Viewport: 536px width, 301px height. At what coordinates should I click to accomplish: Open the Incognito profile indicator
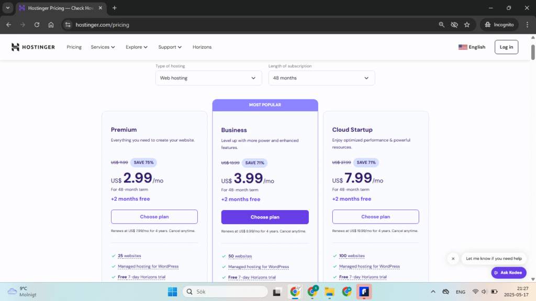[x=499, y=25]
